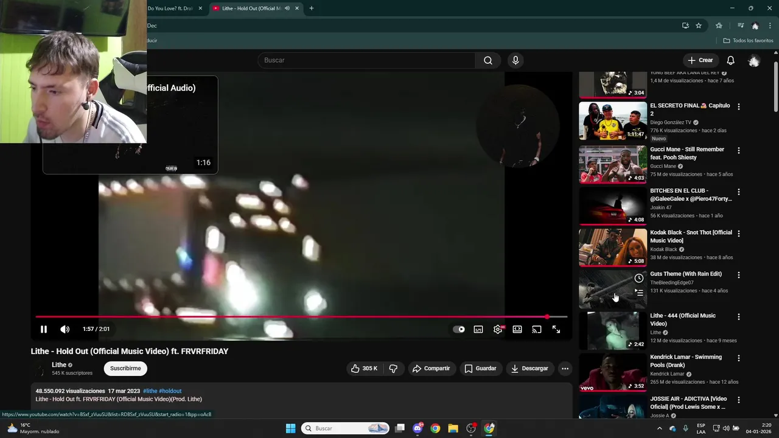The width and height of the screenshot is (779, 438).
Task: Open options for Kodak Black Snot Thot
Action: 739,233
